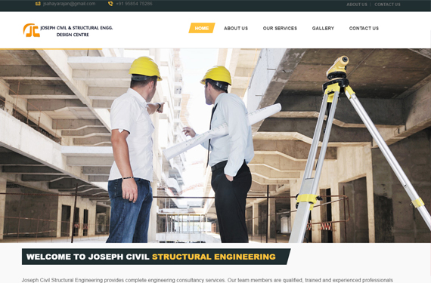Click Joseph Civil & Structural Engg. Design Centre title
The image size is (431, 283).
tap(76, 31)
